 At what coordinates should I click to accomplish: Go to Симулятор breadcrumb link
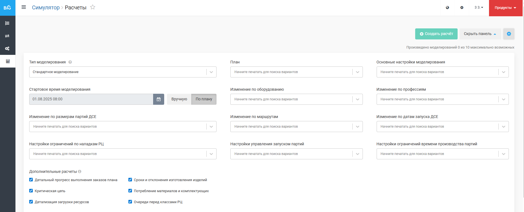(46, 7)
